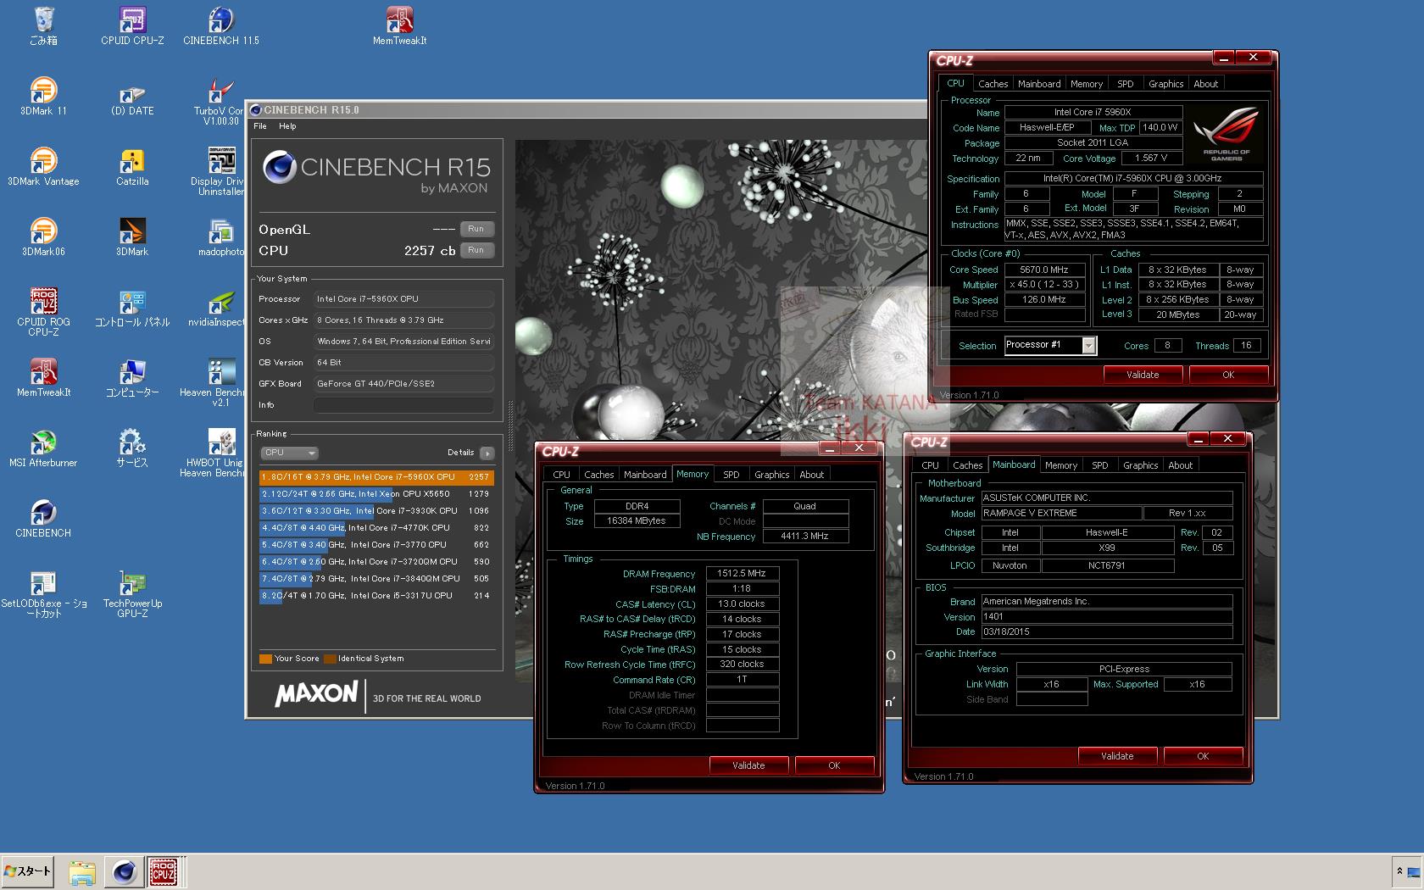1424x890 pixels.
Task: Open CPUID ROG CPU-Z desktop icon
Action: (x=43, y=312)
